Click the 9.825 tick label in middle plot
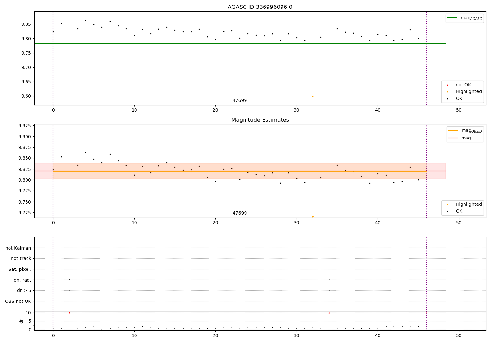 [25, 169]
